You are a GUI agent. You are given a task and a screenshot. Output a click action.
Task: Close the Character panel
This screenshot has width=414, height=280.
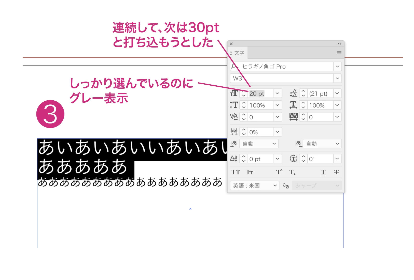tap(231, 44)
